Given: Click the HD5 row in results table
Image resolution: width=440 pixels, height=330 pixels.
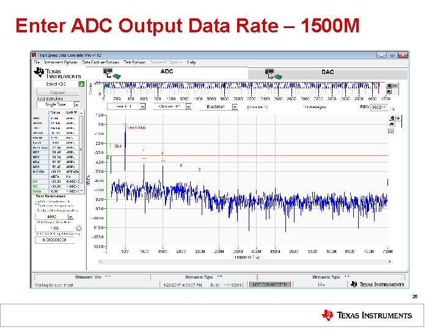Looking at the screenshot, I should pos(56,167).
